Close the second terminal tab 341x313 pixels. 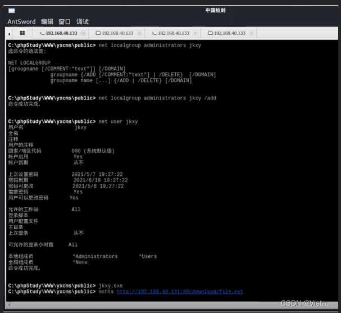pyautogui.click(x=195, y=33)
